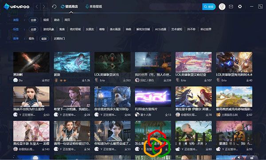Click download icon showing 107
The height and width of the screenshot is (160, 266).
tap(205, 80)
